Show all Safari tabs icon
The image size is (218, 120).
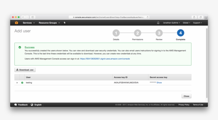point(200,17)
